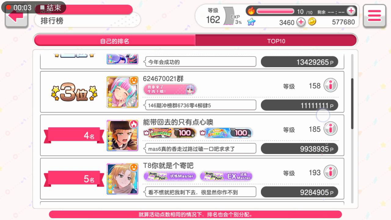Open info for level 185 player

pos(331,129)
